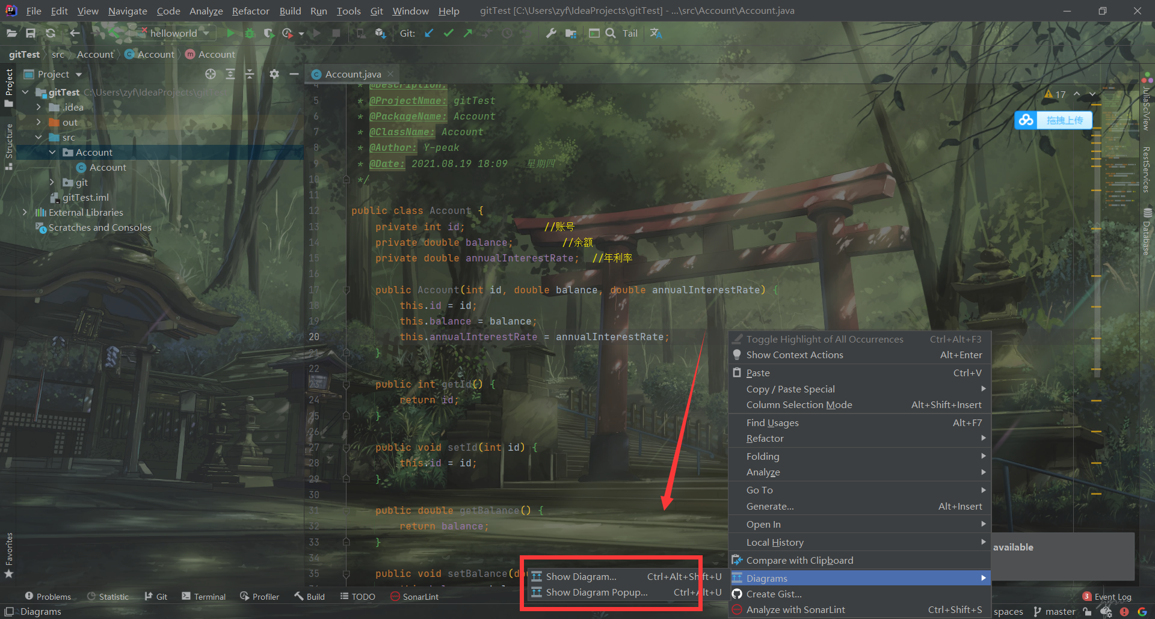
Task: Click Analyze with SonarLint entry
Action: 860,609
